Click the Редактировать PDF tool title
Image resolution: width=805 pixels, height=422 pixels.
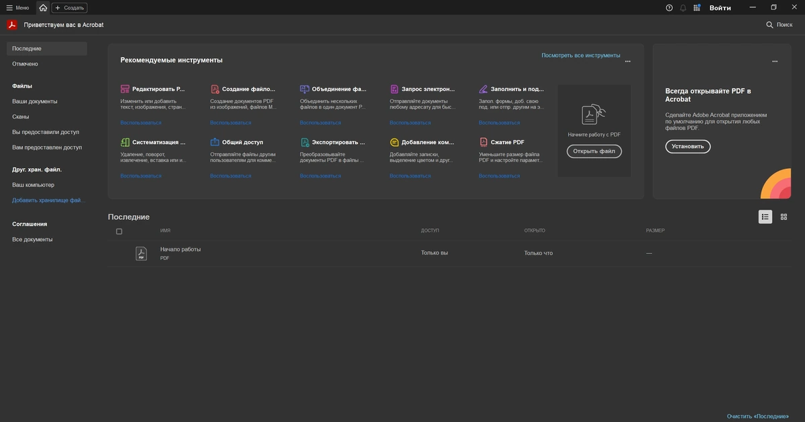pos(158,88)
